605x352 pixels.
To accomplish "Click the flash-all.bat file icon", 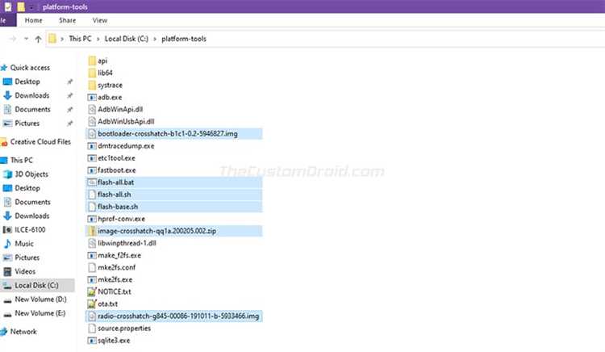I will point(90,182).
